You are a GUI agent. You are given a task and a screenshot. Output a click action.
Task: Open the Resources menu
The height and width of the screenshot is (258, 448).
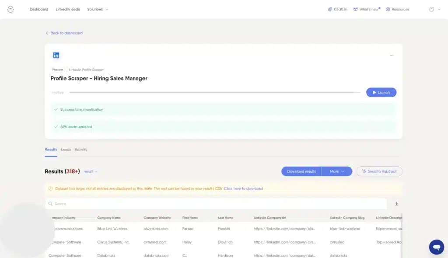coord(398,9)
